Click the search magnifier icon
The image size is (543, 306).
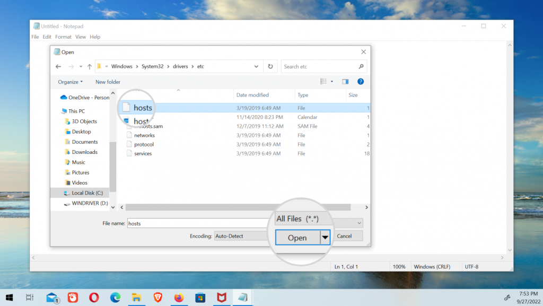point(361,67)
